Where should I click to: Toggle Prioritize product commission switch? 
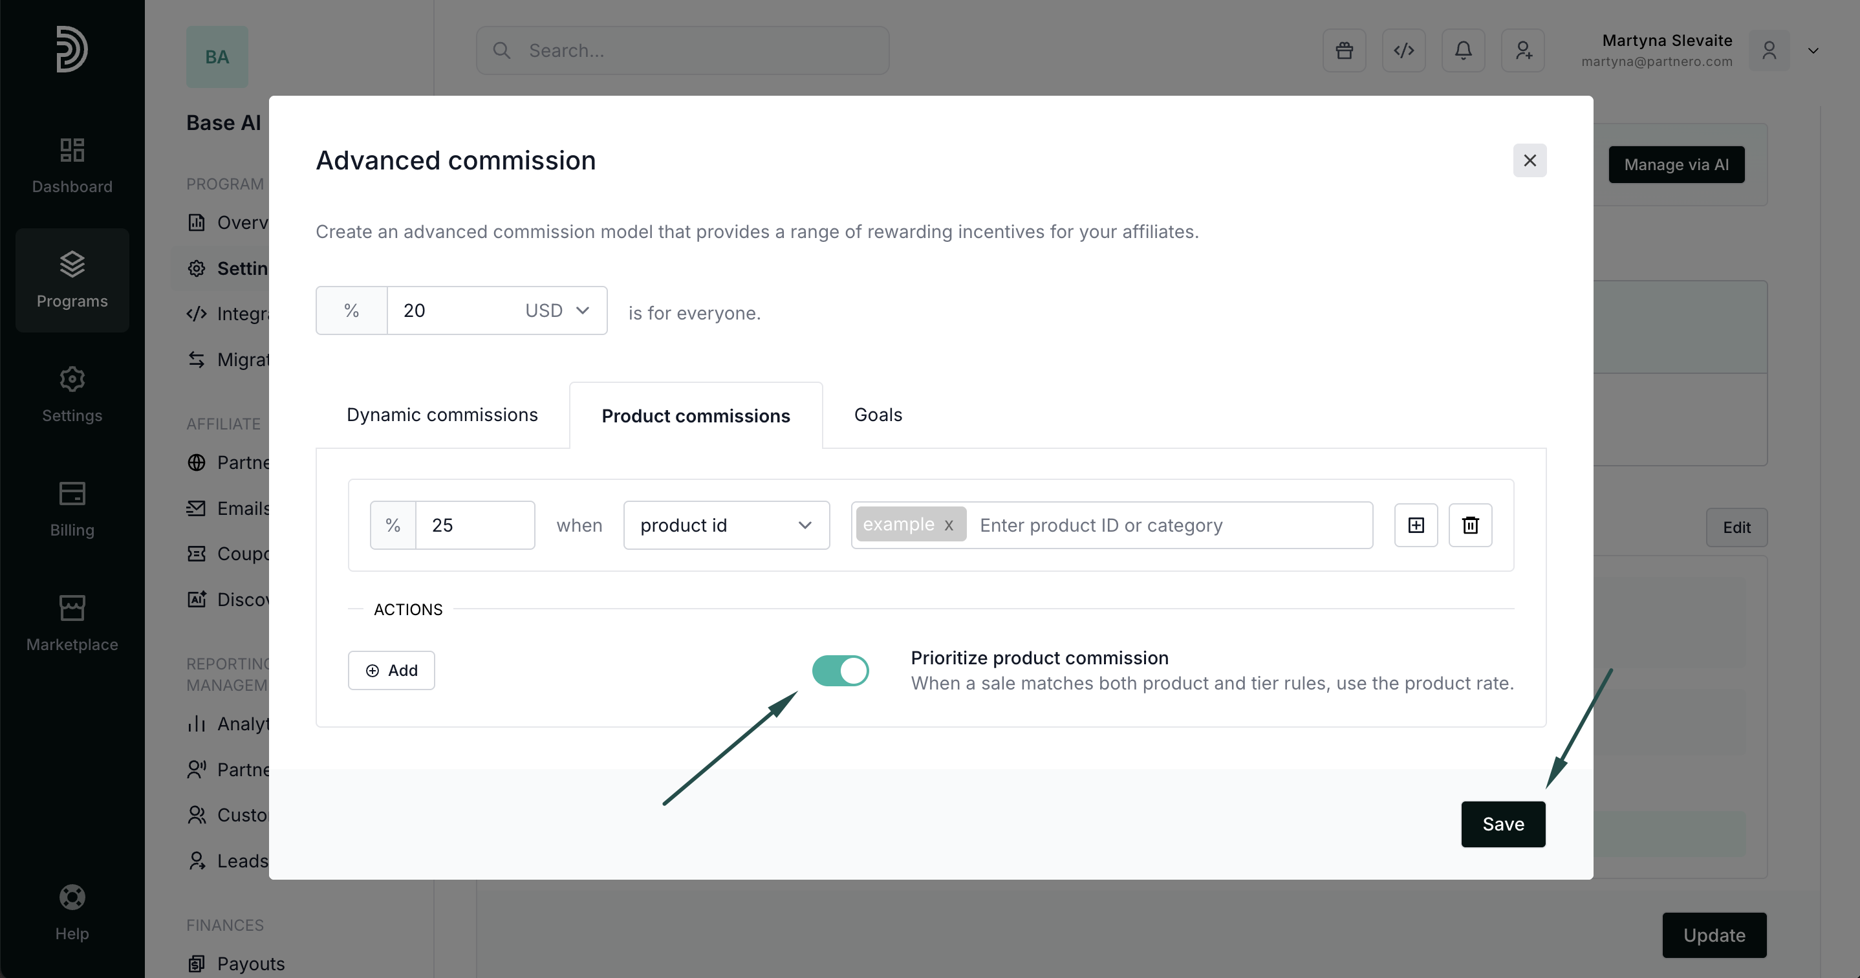(839, 670)
